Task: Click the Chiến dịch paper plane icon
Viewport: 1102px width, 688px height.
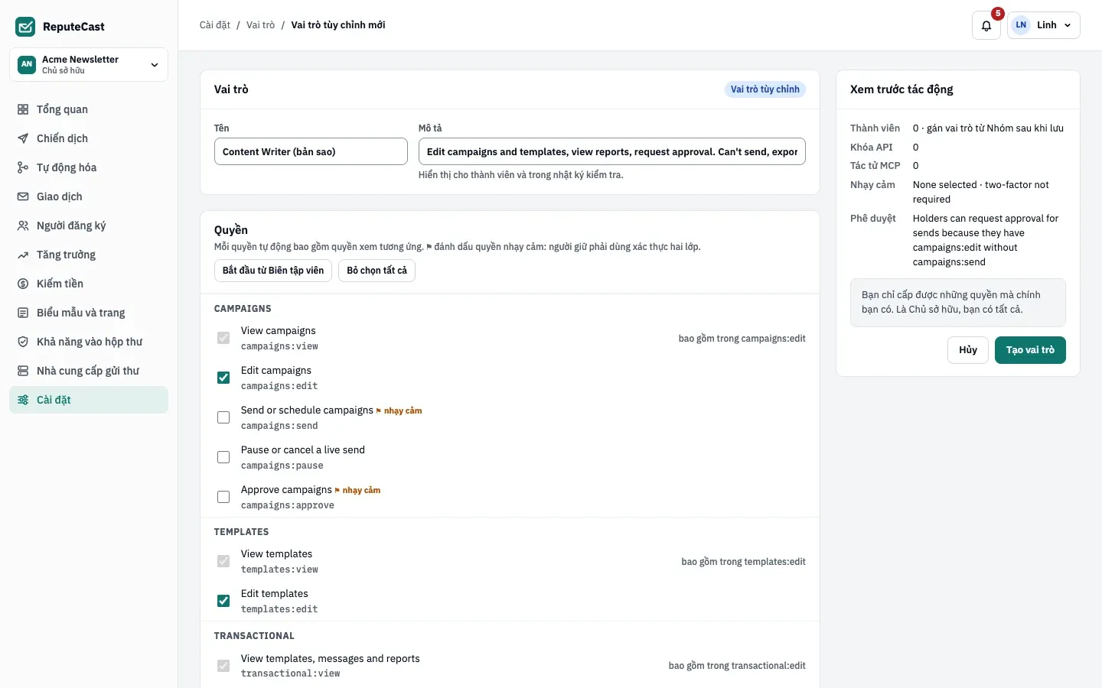Action: [x=23, y=138]
